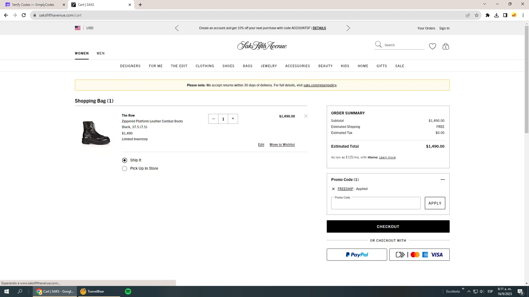The width and height of the screenshot is (529, 297).
Task: Open the GIFTS menu
Action: (382, 66)
